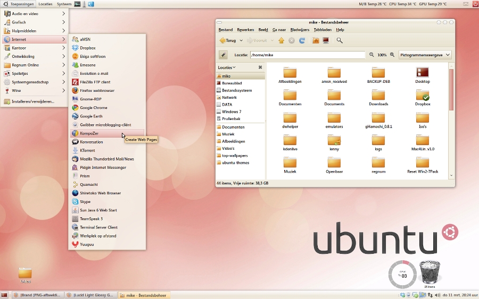Expand the Grafisch submenu

(x=35, y=22)
